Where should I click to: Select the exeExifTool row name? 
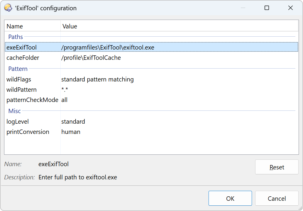click(x=21, y=47)
